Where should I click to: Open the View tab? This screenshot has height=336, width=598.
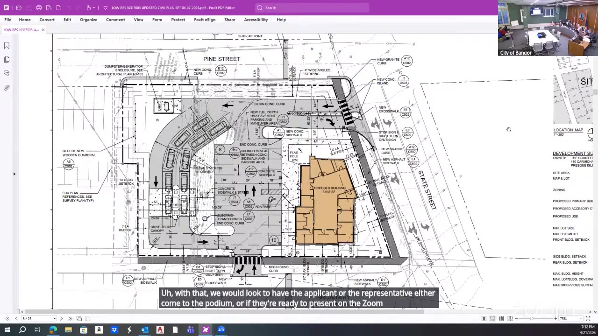coord(139,20)
